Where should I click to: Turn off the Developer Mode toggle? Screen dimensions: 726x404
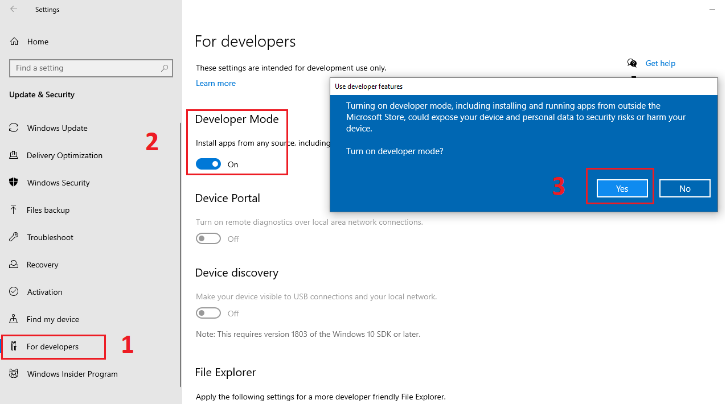coord(208,164)
